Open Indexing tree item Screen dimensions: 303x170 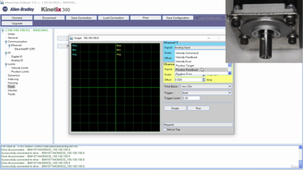13,79
